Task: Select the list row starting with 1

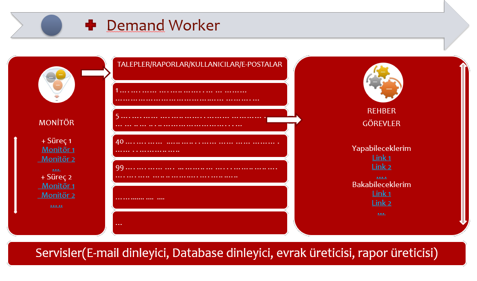Action: click(x=200, y=94)
